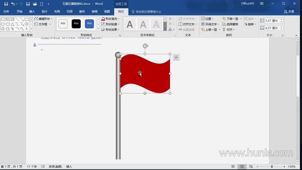Click the zoom slider handle in status bar
Screen dimensions: 302x170
click(x=272, y=167)
